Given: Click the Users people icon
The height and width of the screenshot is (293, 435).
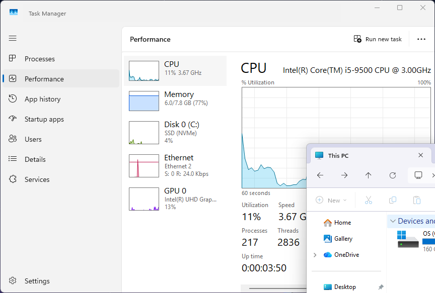Looking at the screenshot, I should (13, 139).
